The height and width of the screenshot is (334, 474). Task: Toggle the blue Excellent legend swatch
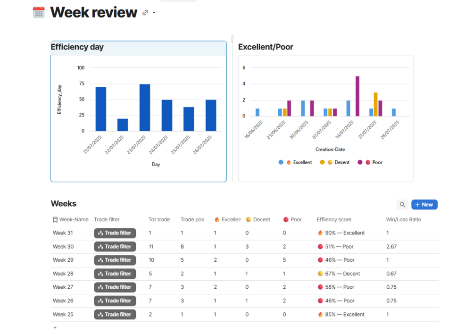pos(281,162)
